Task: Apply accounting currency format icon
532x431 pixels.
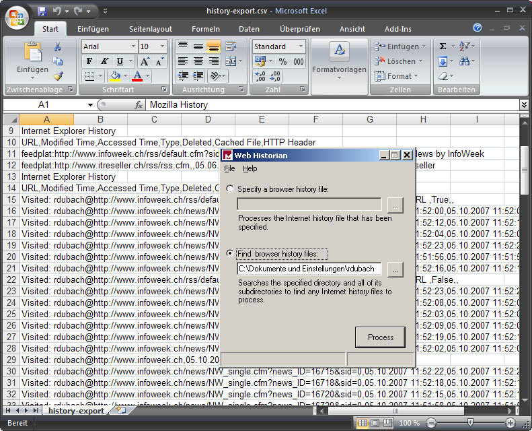Action: (260, 61)
